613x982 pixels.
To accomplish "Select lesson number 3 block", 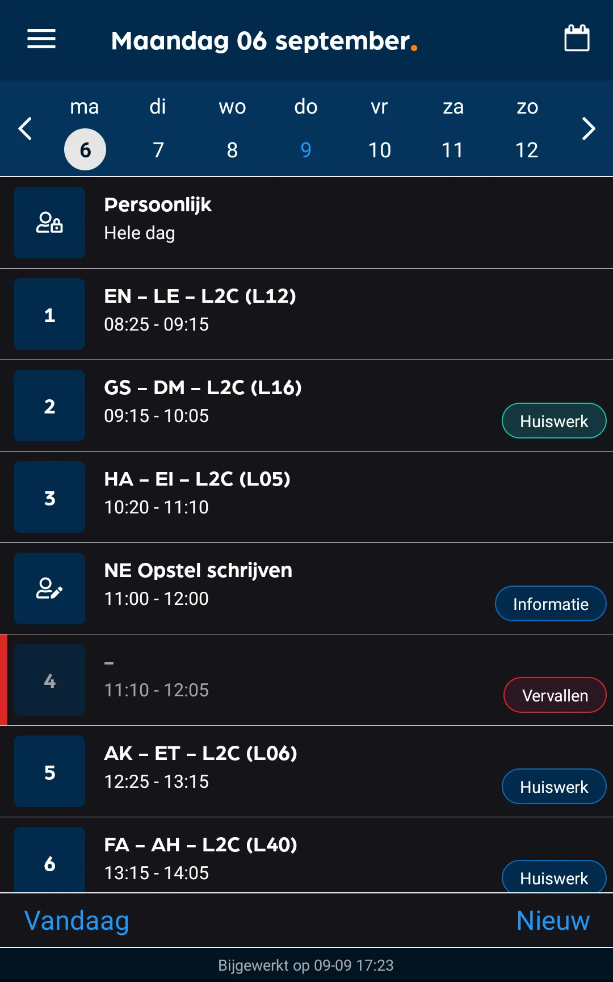I will (49, 496).
